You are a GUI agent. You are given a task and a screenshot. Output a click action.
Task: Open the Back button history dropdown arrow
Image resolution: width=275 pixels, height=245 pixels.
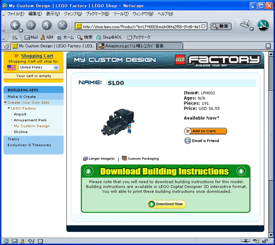tap(21, 31)
